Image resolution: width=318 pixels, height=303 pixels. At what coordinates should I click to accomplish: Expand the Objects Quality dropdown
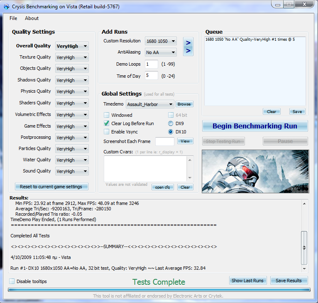(72, 69)
